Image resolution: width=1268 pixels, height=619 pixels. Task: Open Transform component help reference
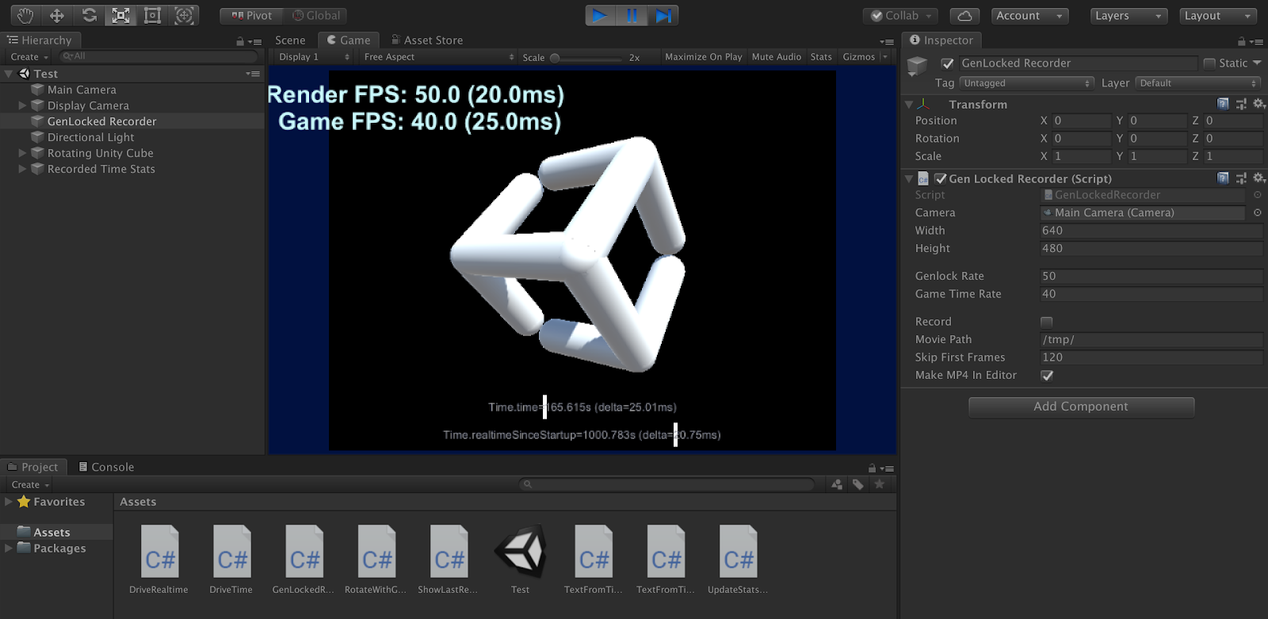point(1223,104)
